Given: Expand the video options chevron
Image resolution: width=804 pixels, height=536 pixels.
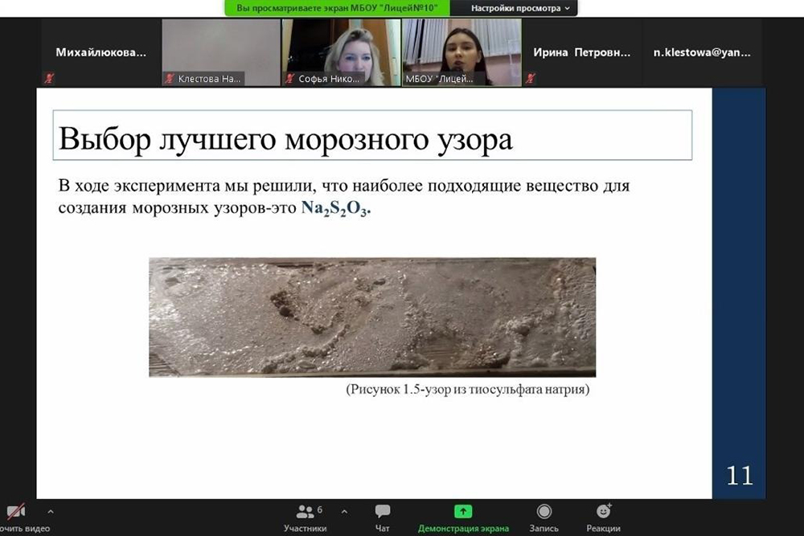Looking at the screenshot, I should tap(51, 511).
